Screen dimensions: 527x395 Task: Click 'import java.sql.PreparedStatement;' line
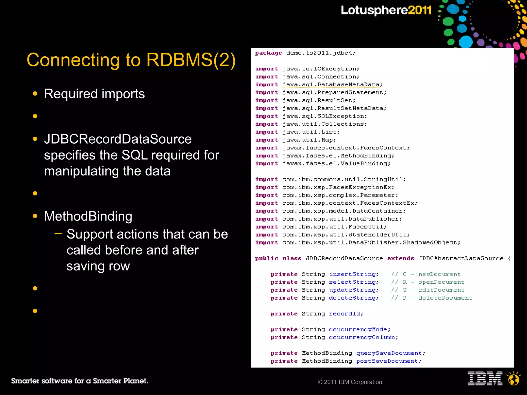321,92
